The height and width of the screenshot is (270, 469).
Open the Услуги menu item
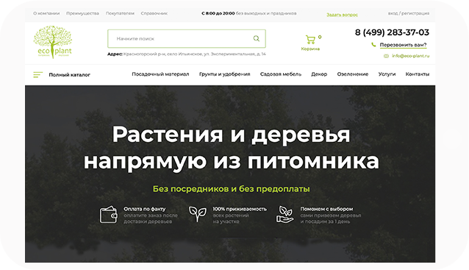(387, 74)
